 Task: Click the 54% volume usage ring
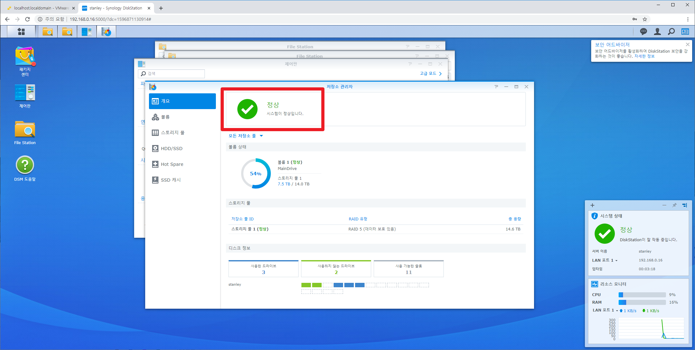pyautogui.click(x=256, y=173)
